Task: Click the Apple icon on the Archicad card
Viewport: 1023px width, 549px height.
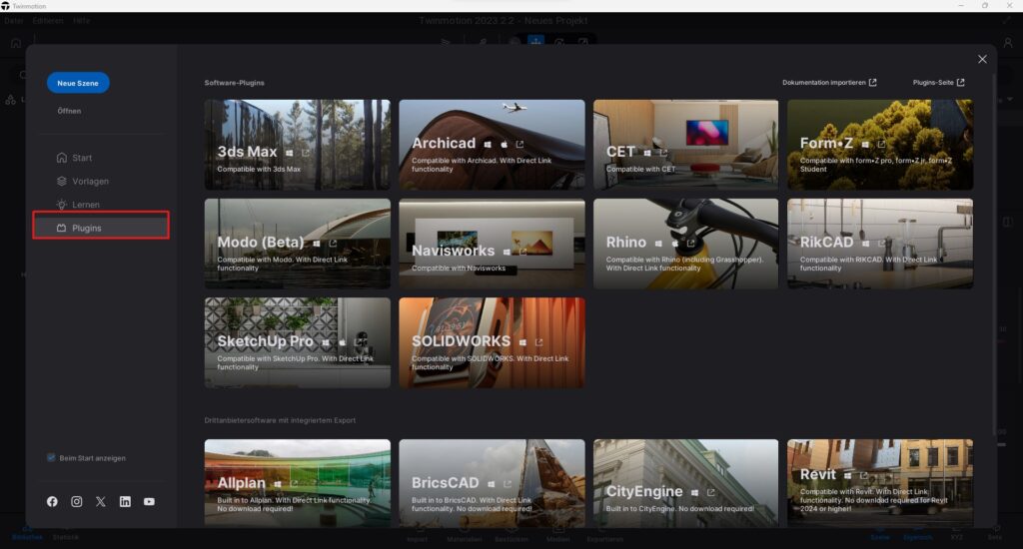Action: [504, 144]
